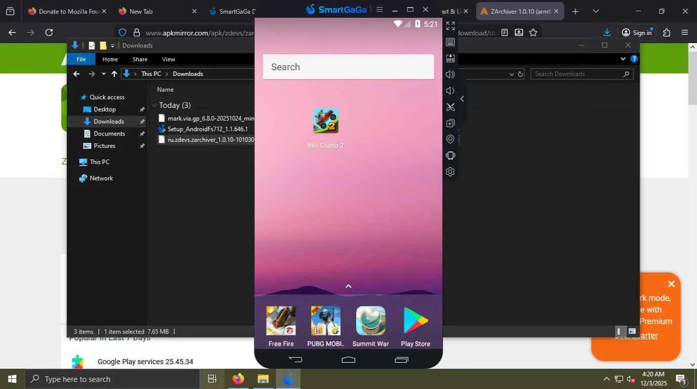
Task: Open SmartGaGa settings gear
Action: tap(450, 172)
